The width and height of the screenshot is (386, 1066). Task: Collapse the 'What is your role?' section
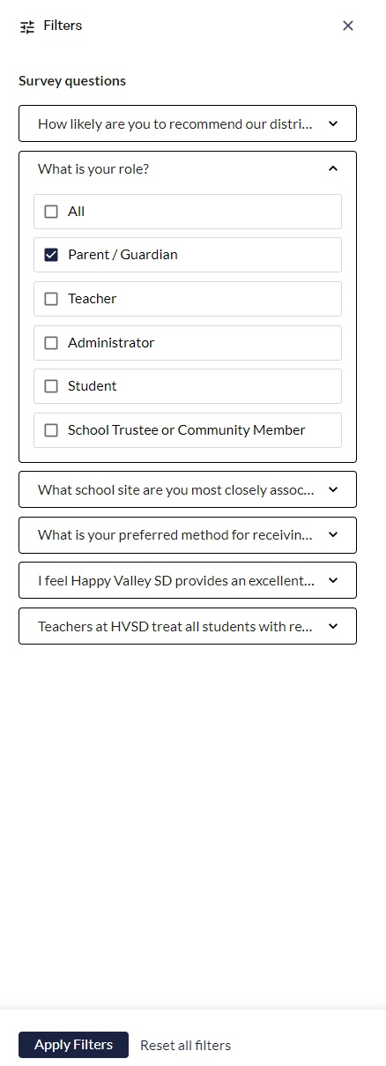click(188, 168)
